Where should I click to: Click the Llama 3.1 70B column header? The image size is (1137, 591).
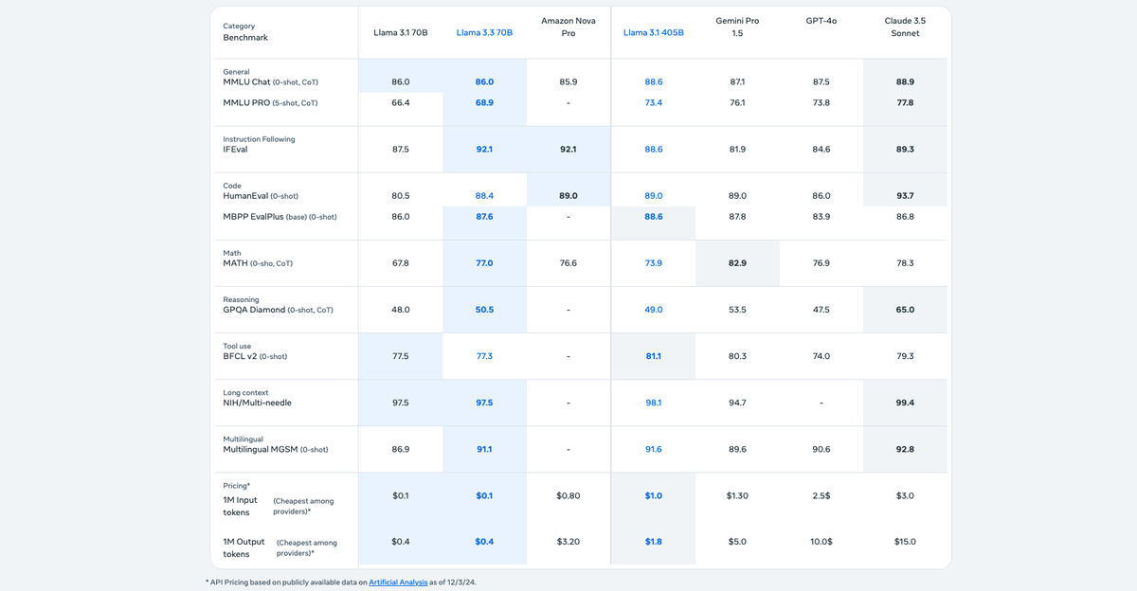point(400,31)
